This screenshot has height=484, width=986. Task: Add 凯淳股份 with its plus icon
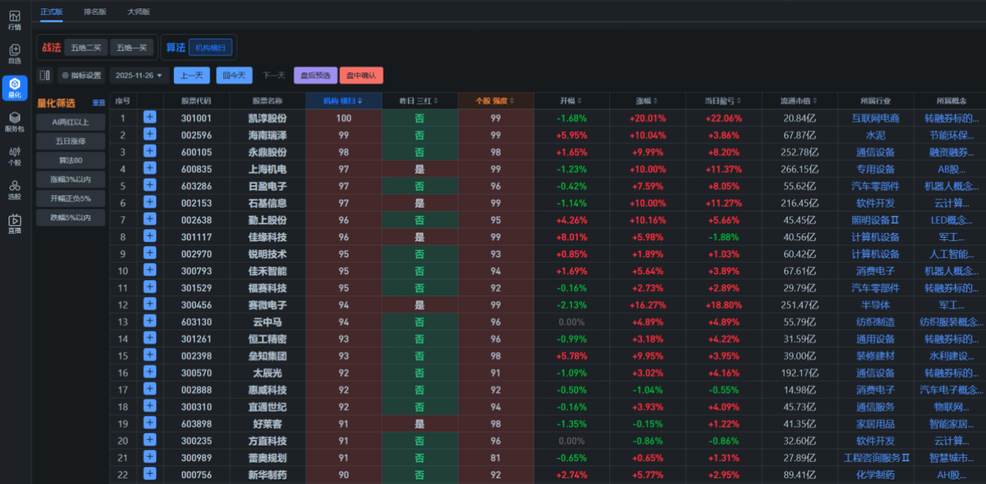[x=149, y=118]
